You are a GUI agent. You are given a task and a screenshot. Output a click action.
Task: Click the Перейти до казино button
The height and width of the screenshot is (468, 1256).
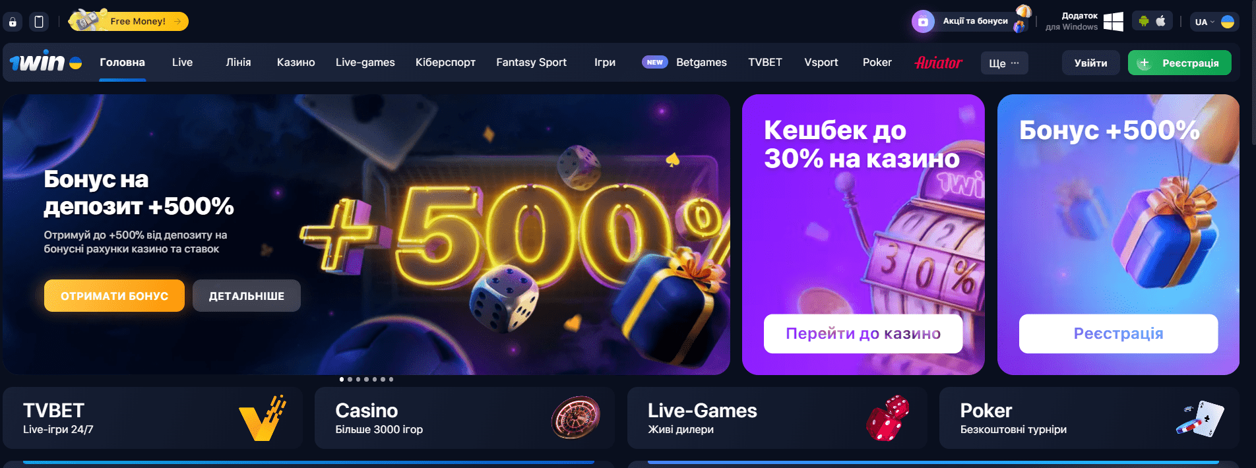[x=863, y=334]
